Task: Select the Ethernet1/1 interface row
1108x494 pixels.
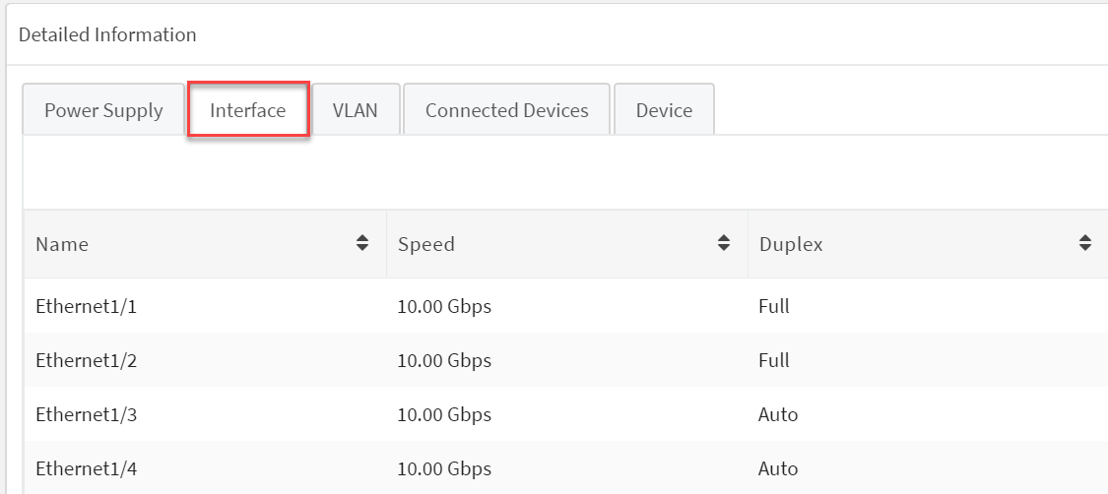Action: [86, 306]
